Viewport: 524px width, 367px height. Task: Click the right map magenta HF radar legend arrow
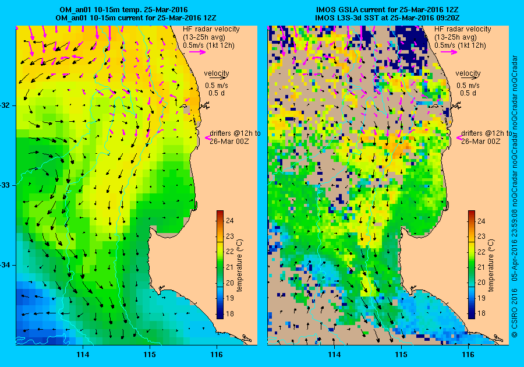[x=449, y=52]
